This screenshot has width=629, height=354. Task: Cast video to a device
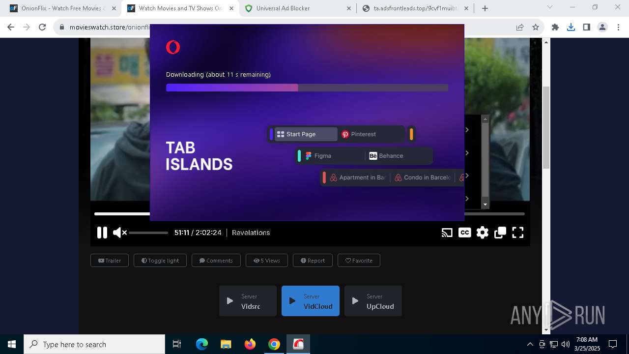coord(447,233)
